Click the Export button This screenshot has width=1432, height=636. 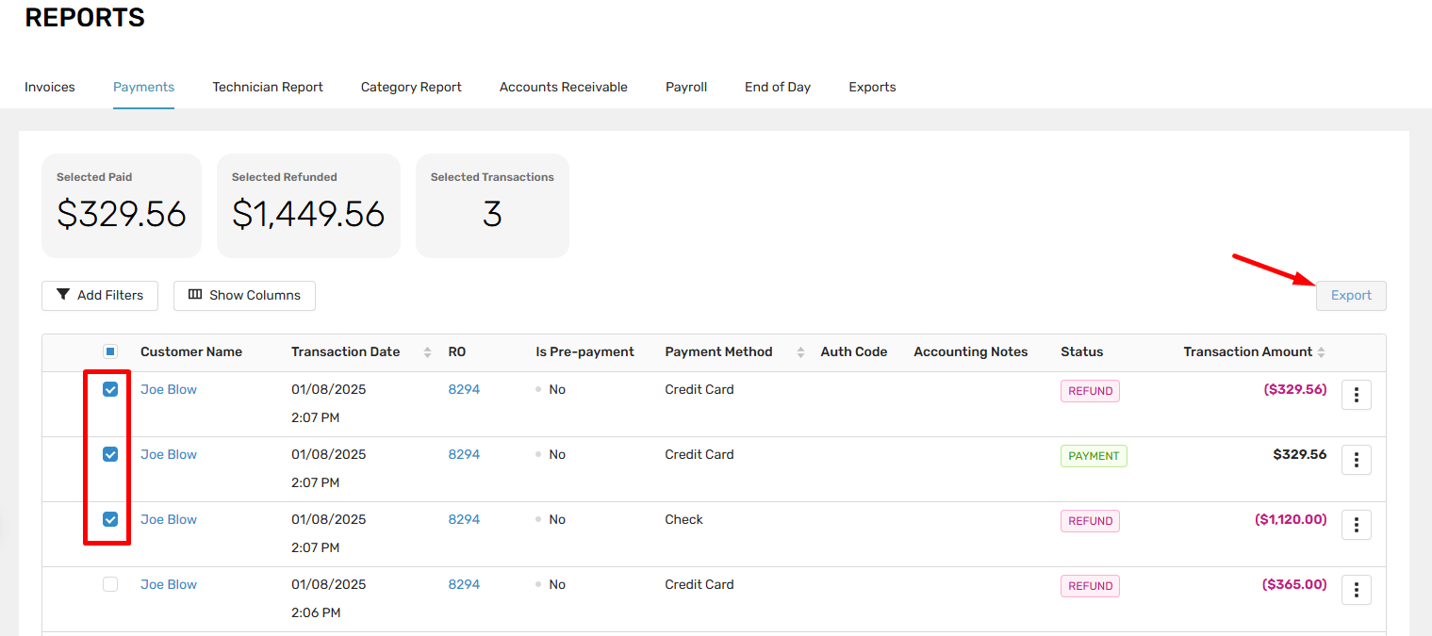pyautogui.click(x=1351, y=295)
